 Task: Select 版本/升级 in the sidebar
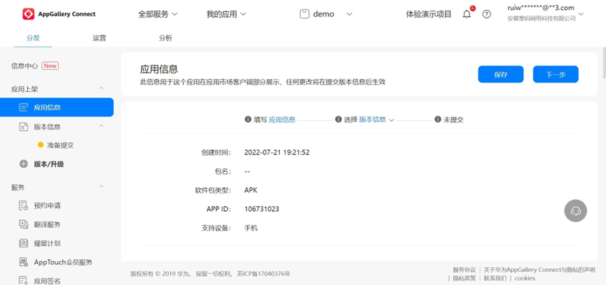pos(49,164)
